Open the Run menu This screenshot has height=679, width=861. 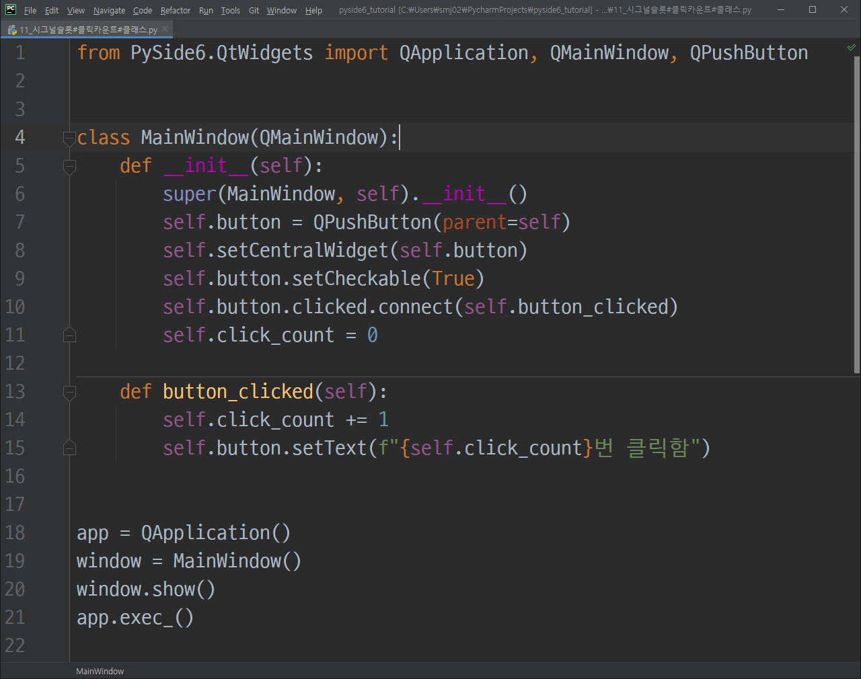coord(206,10)
